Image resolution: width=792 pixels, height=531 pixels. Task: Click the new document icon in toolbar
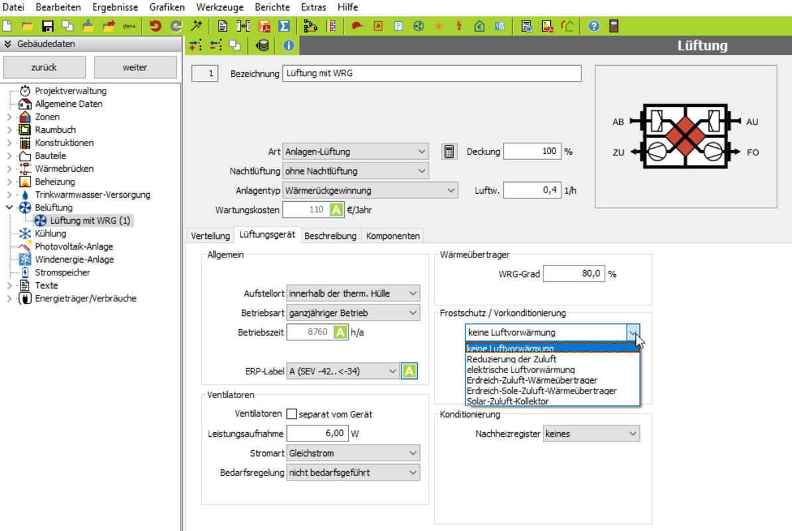7,26
